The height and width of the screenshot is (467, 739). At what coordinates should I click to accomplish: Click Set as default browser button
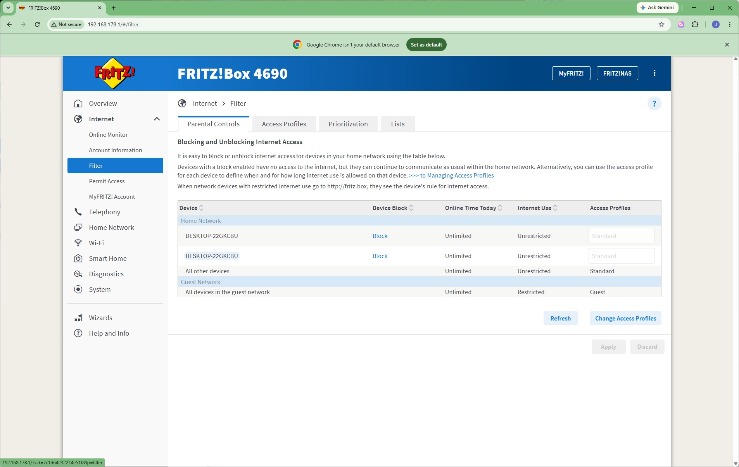coord(426,45)
